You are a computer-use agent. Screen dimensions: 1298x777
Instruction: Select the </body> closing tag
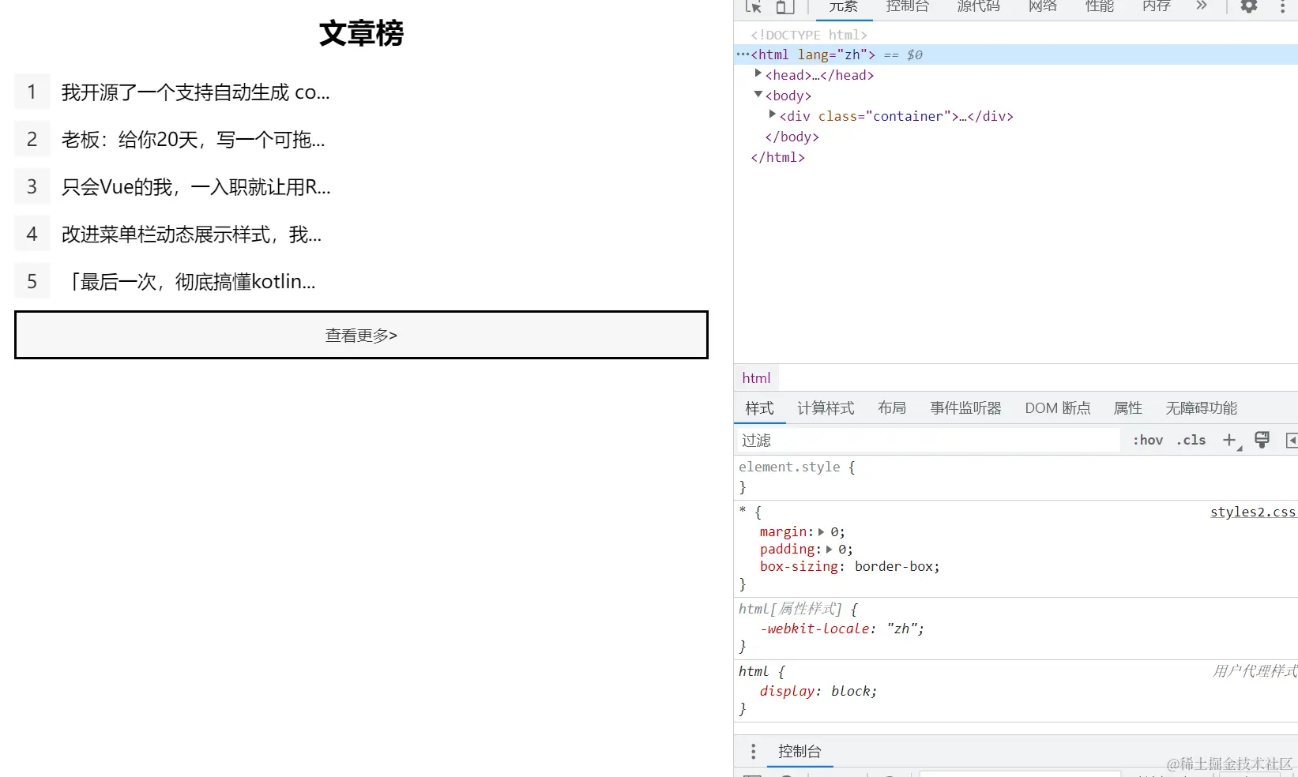click(x=792, y=137)
